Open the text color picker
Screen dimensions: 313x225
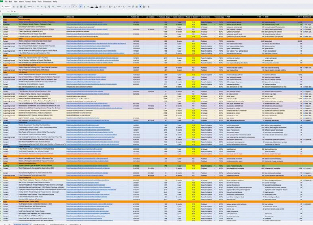[92, 7]
